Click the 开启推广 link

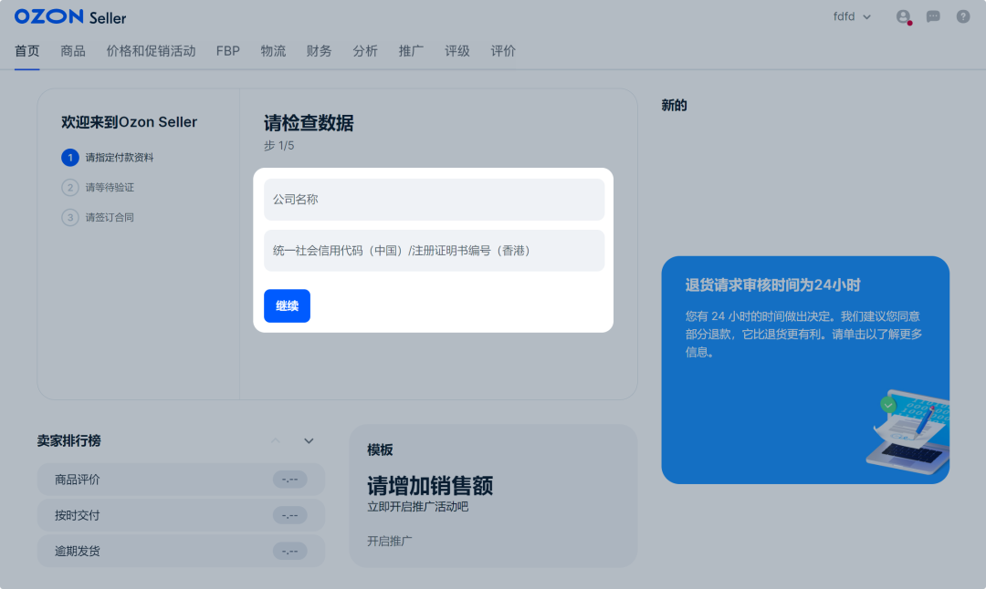389,541
